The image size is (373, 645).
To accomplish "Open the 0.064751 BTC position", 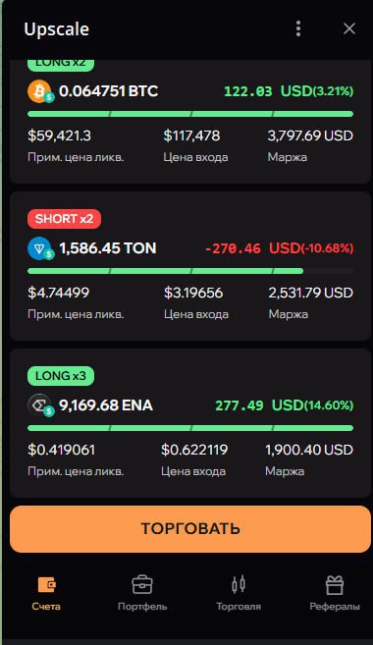I will (109, 91).
